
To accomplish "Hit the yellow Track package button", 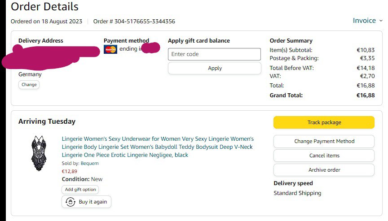I will (324, 122).
